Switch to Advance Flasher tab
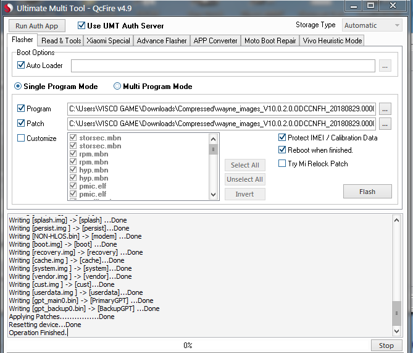The image size is (413, 353). coord(162,41)
